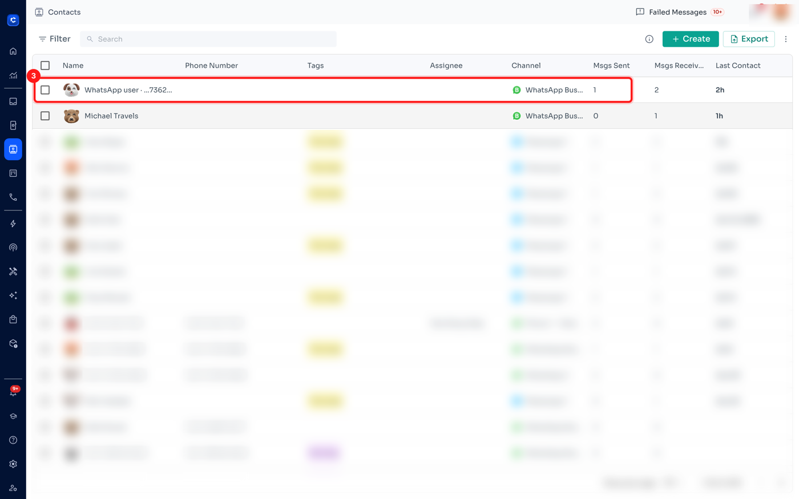Click the Last Contact column header
The height and width of the screenshot is (499, 799).
(x=738, y=66)
